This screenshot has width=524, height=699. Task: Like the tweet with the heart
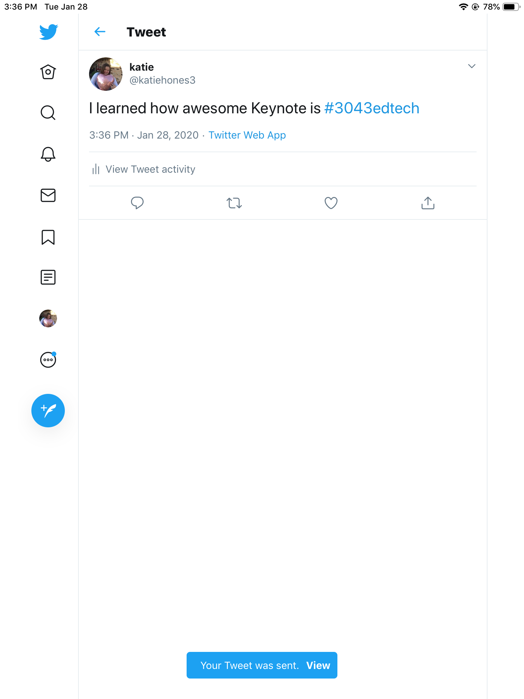[331, 203]
